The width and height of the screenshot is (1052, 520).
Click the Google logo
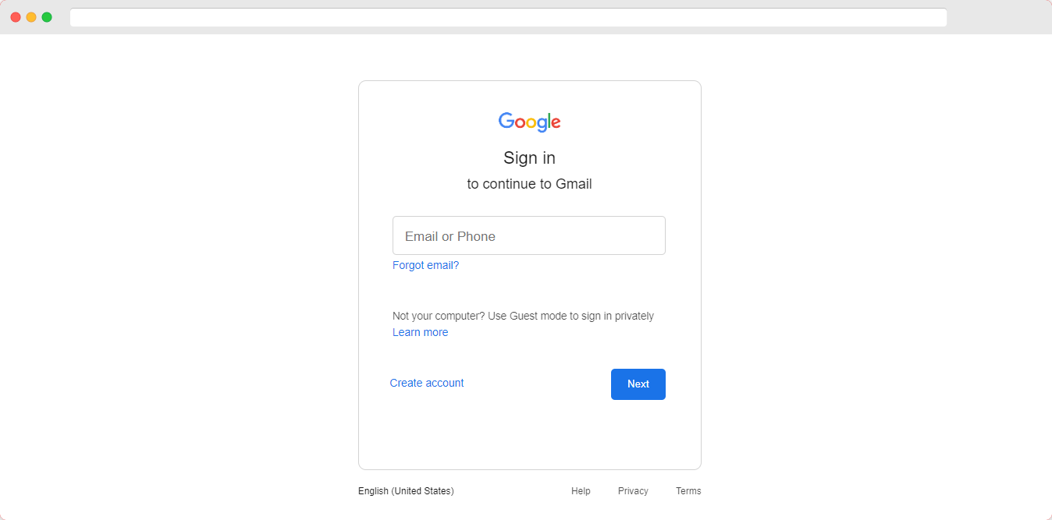coord(529,122)
